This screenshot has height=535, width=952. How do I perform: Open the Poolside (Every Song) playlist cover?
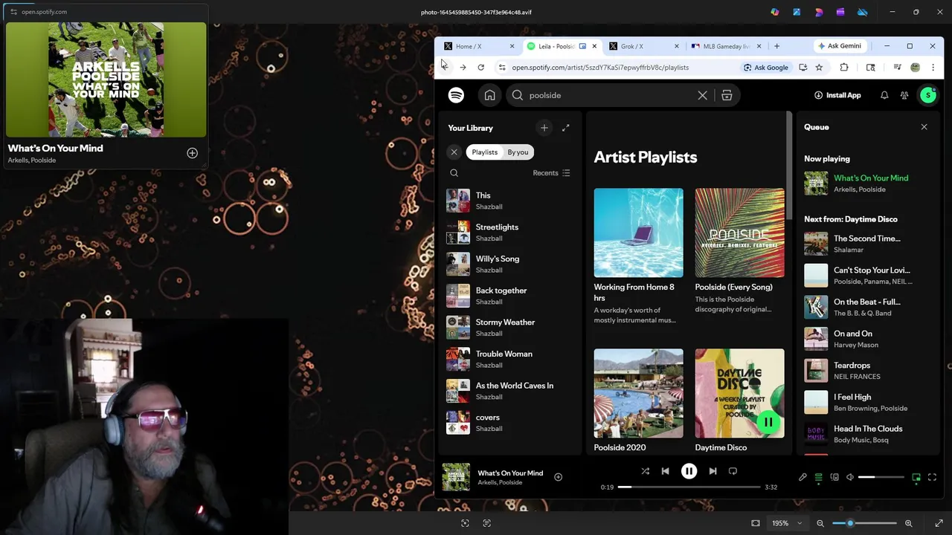click(739, 233)
